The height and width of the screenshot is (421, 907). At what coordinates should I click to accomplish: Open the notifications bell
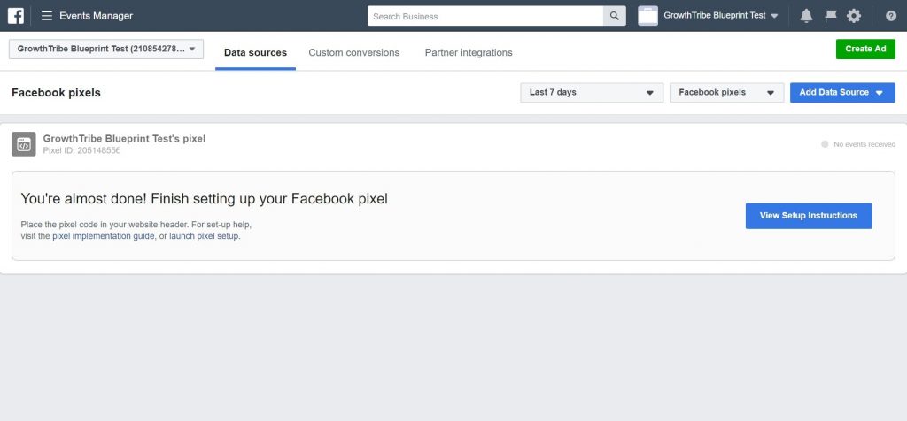coord(806,16)
